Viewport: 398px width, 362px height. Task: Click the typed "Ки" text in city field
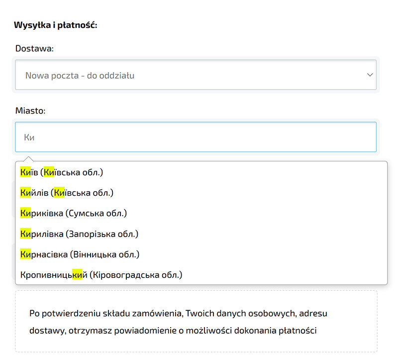pyautogui.click(x=29, y=137)
